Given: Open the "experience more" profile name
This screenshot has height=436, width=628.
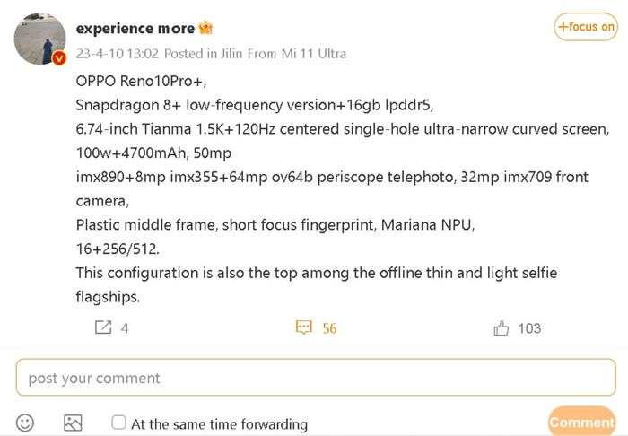Looking at the screenshot, I should coord(135,29).
